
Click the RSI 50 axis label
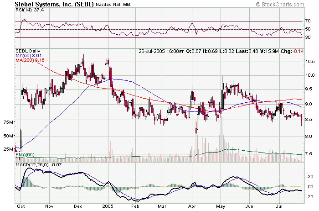pyautogui.click(x=308, y=29)
